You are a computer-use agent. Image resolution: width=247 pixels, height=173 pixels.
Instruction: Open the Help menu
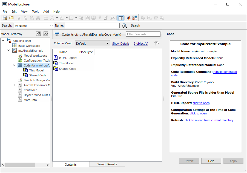[x=56, y=11]
